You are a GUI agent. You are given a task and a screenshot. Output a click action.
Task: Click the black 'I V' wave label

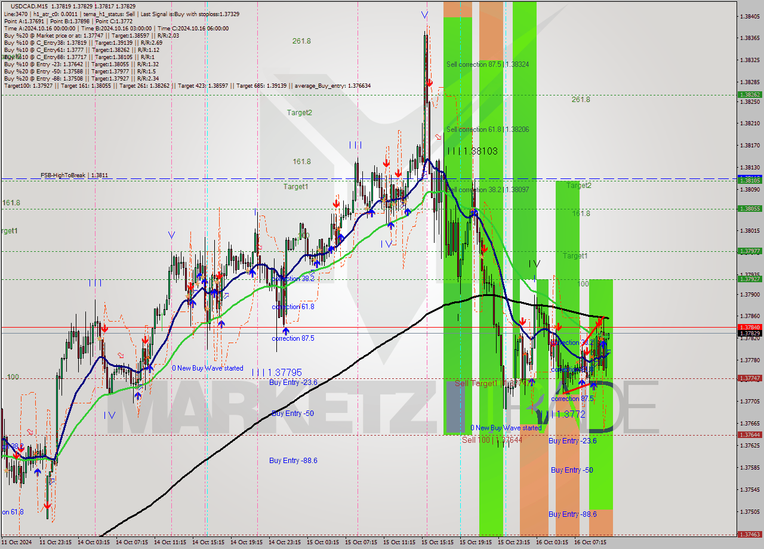click(x=534, y=263)
